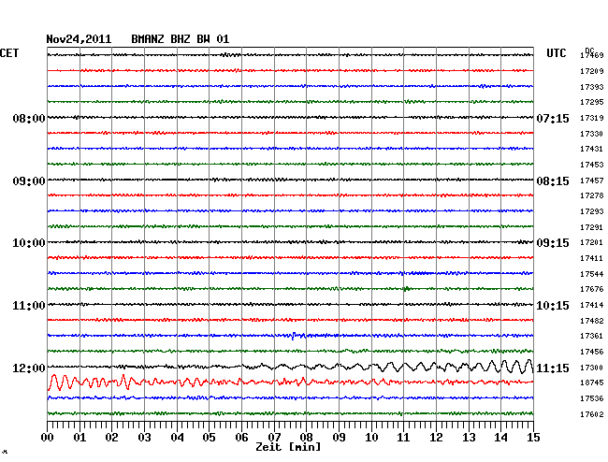Click the small green burst on the 17676 trace
This screenshot has width=608, height=462.
(407, 288)
